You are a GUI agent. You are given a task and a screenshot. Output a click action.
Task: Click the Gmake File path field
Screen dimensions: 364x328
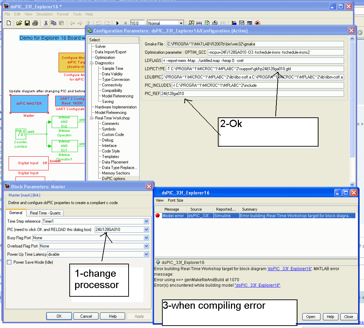(x=255, y=44)
